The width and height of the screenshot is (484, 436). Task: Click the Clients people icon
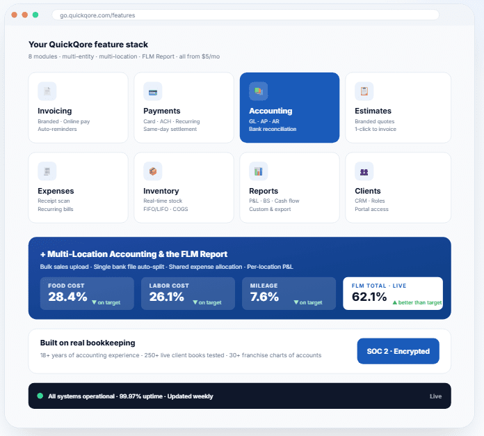364,171
